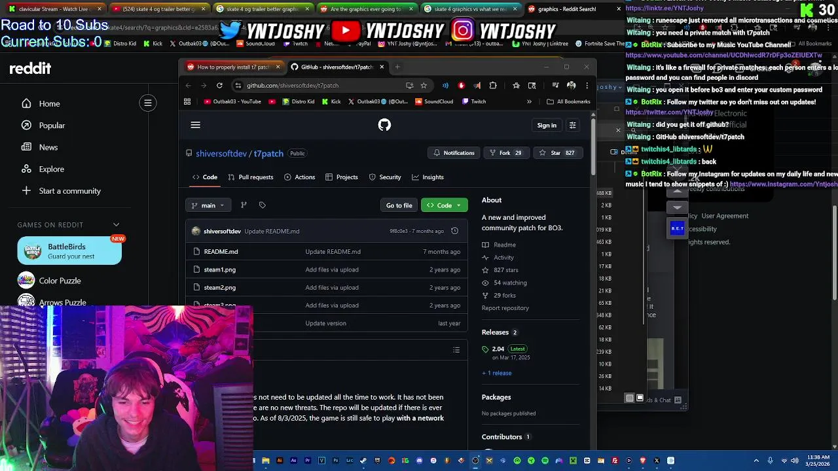
Task: Open the Security tab
Action: [x=385, y=177]
